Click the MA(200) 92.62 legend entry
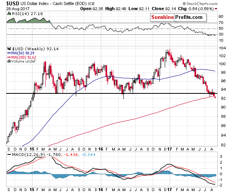Screen dimensions: 232x193 pyautogui.click(x=24, y=57)
